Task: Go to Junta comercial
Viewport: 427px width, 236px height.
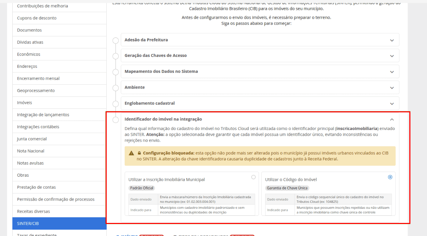Action: 59,139
